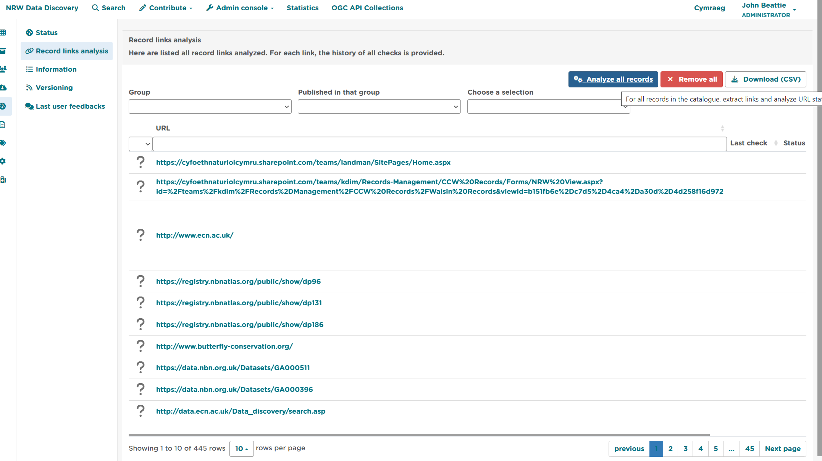Click the Next page button

click(783, 448)
